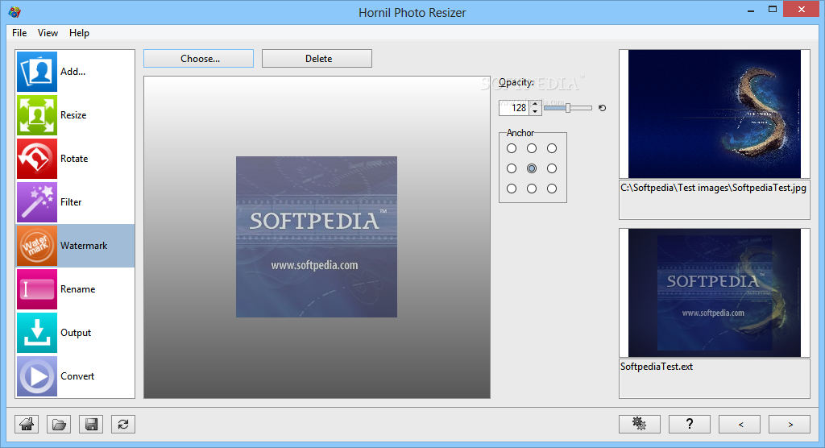Open the Add photos section icon

(37, 72)
